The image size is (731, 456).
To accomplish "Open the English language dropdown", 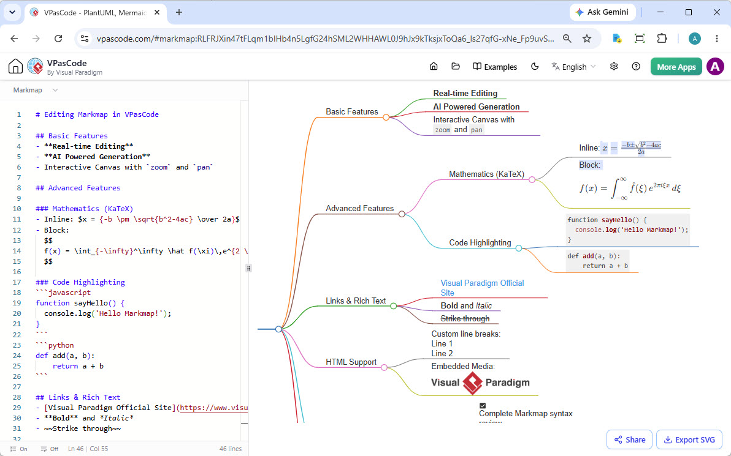I will coord(573,67).
